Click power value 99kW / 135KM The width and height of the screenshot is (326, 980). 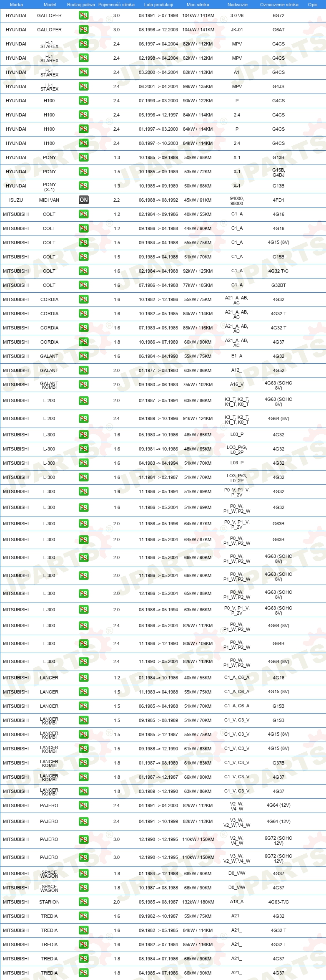198,86
